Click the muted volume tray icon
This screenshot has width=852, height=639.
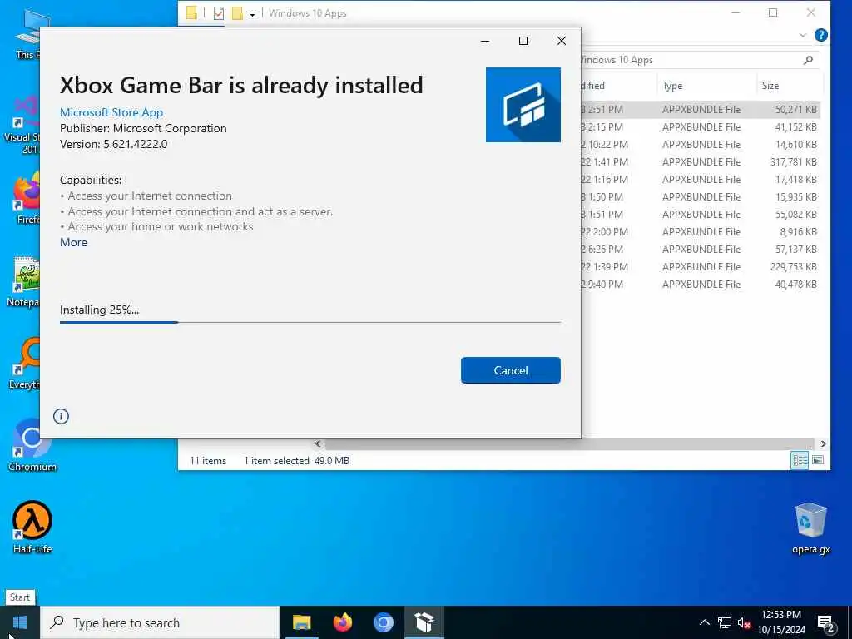pyautogui.click(x=744, y=623)
